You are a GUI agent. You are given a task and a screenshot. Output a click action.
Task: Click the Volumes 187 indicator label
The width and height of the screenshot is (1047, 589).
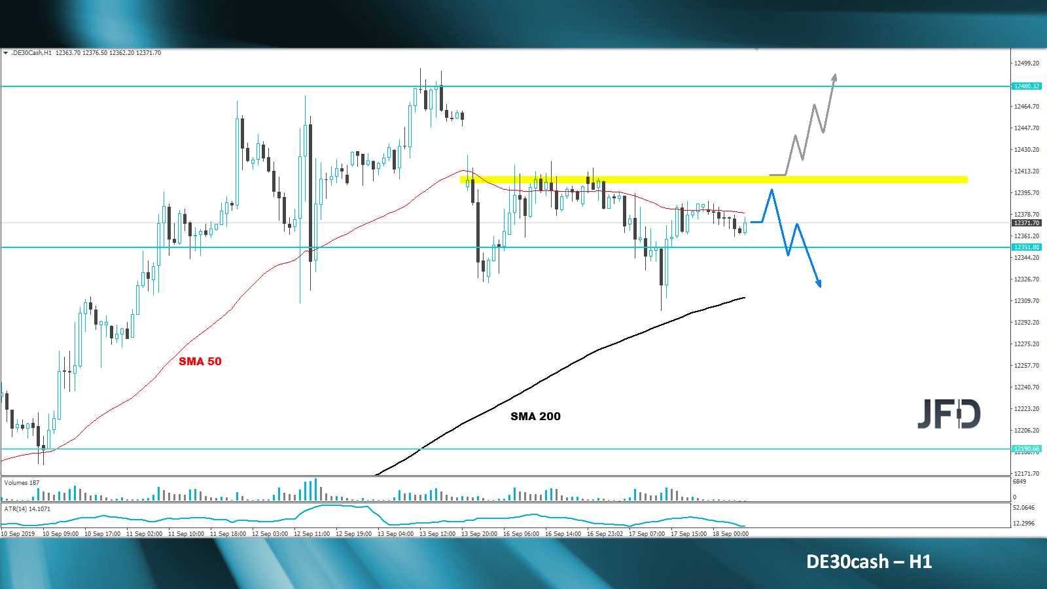click(x=22, y=483)
